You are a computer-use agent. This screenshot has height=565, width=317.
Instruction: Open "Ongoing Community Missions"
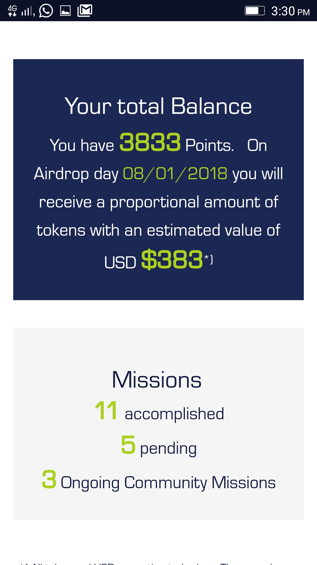coord(168,483)
